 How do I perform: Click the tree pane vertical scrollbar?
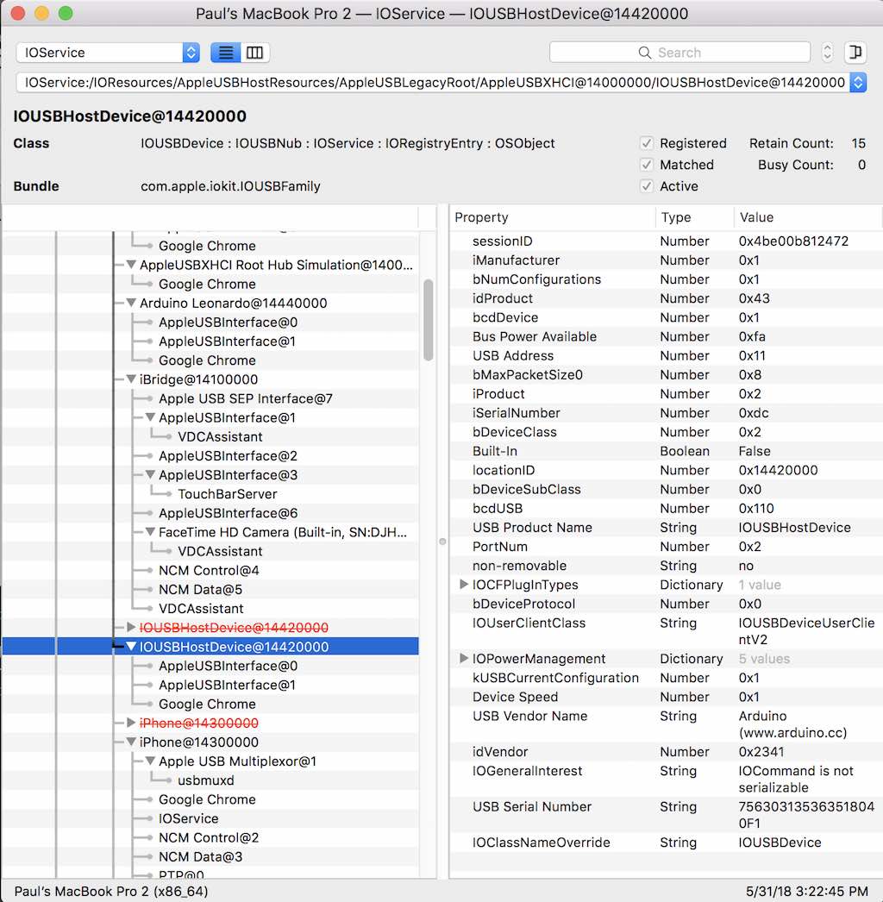(x=428, y=320)
